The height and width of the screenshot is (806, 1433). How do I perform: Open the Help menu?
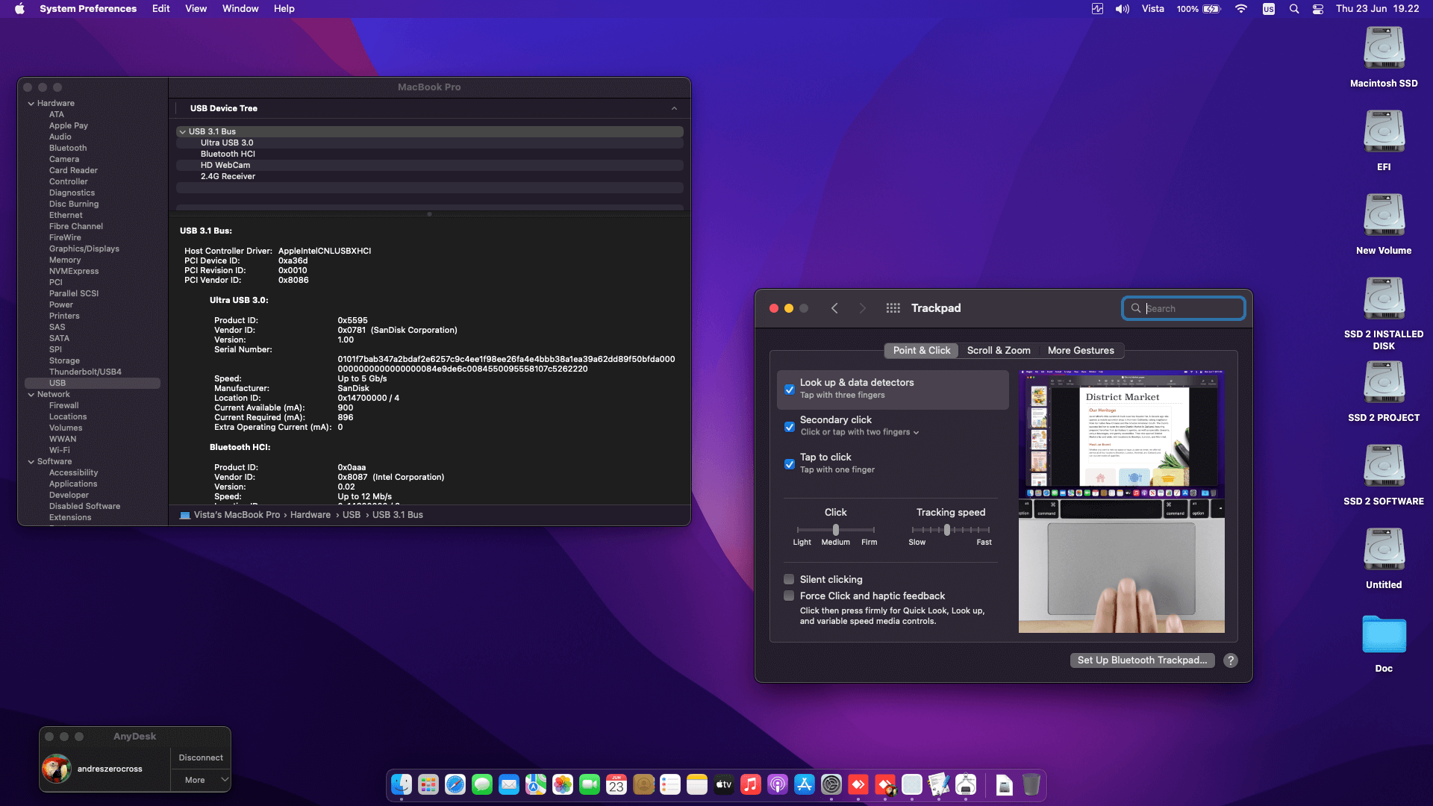284,9
